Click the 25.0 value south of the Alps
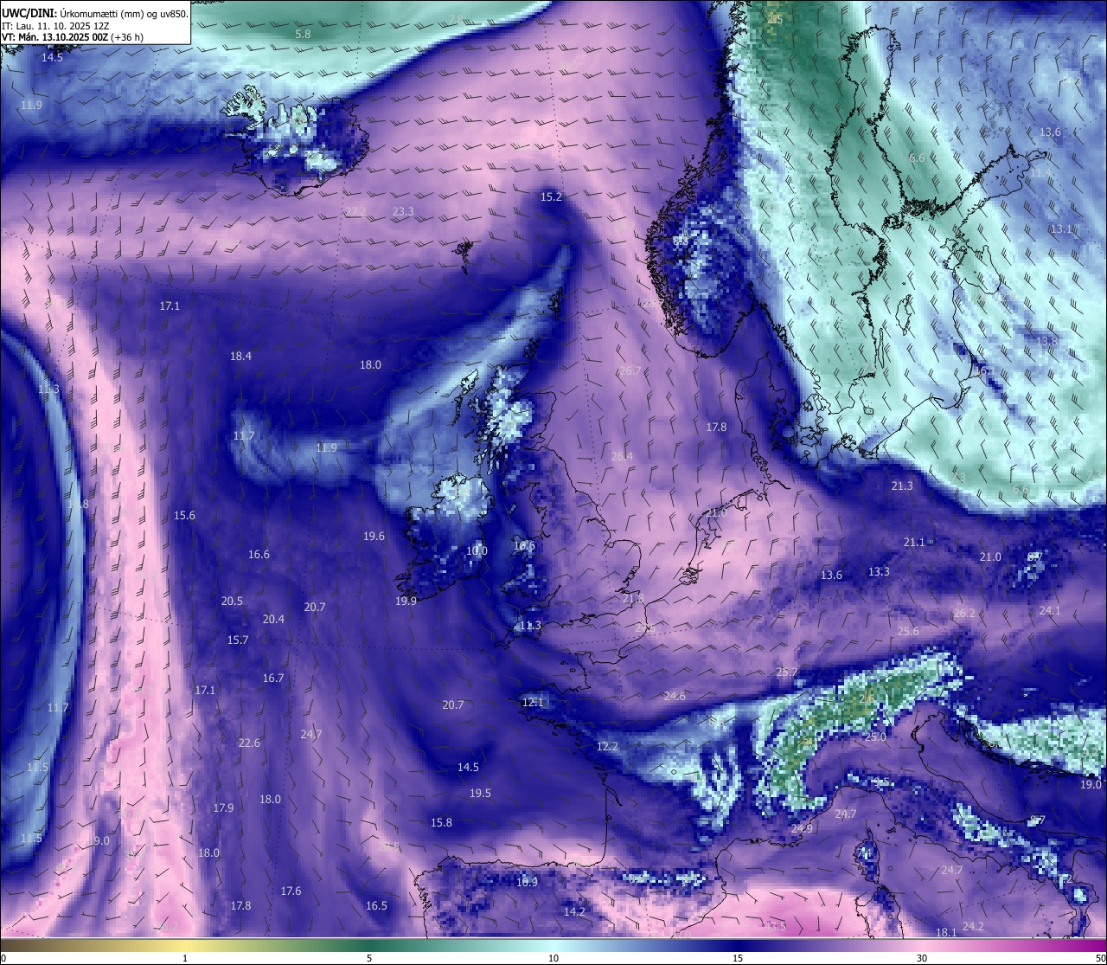1107x965 pixels. point(875,737)
